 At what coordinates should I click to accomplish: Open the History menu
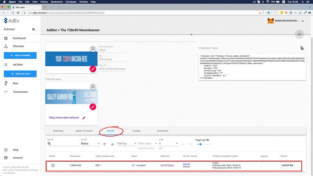[x=44, y=2]
